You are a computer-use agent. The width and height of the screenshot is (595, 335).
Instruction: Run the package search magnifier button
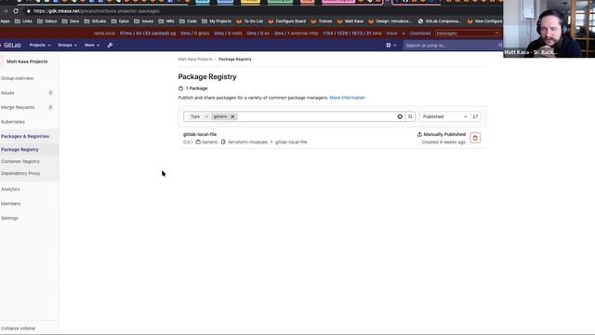(x=410, y=116)
